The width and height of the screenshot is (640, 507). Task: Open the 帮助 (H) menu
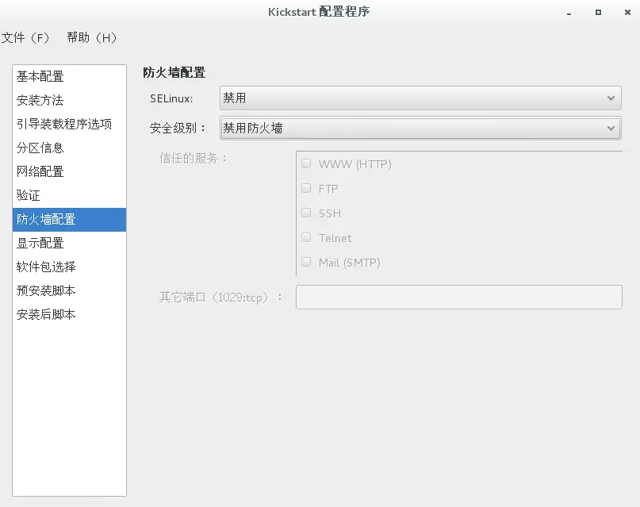point(91,37)
